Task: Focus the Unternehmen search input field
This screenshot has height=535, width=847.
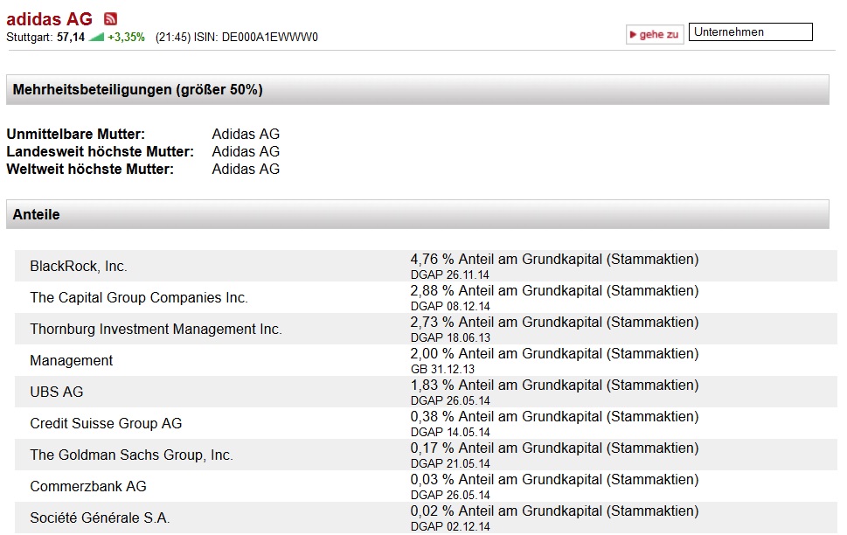Action: point(750,32)
